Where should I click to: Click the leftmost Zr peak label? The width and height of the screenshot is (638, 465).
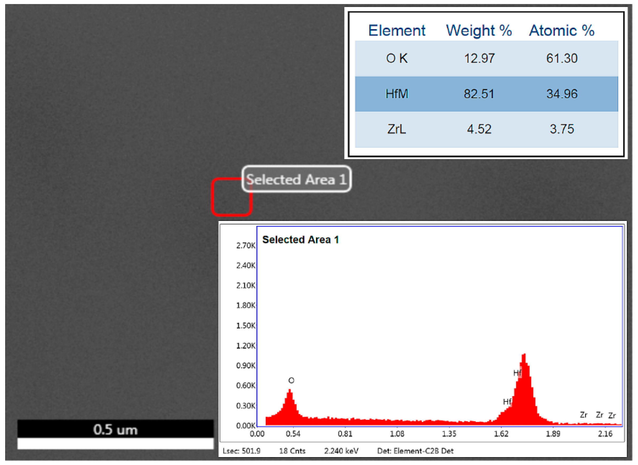pyautogui.click(x=583, y=415)
